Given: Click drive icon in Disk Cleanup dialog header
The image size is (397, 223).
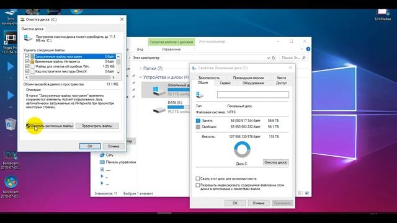Looking at the screenshot, I should point(28,38).
